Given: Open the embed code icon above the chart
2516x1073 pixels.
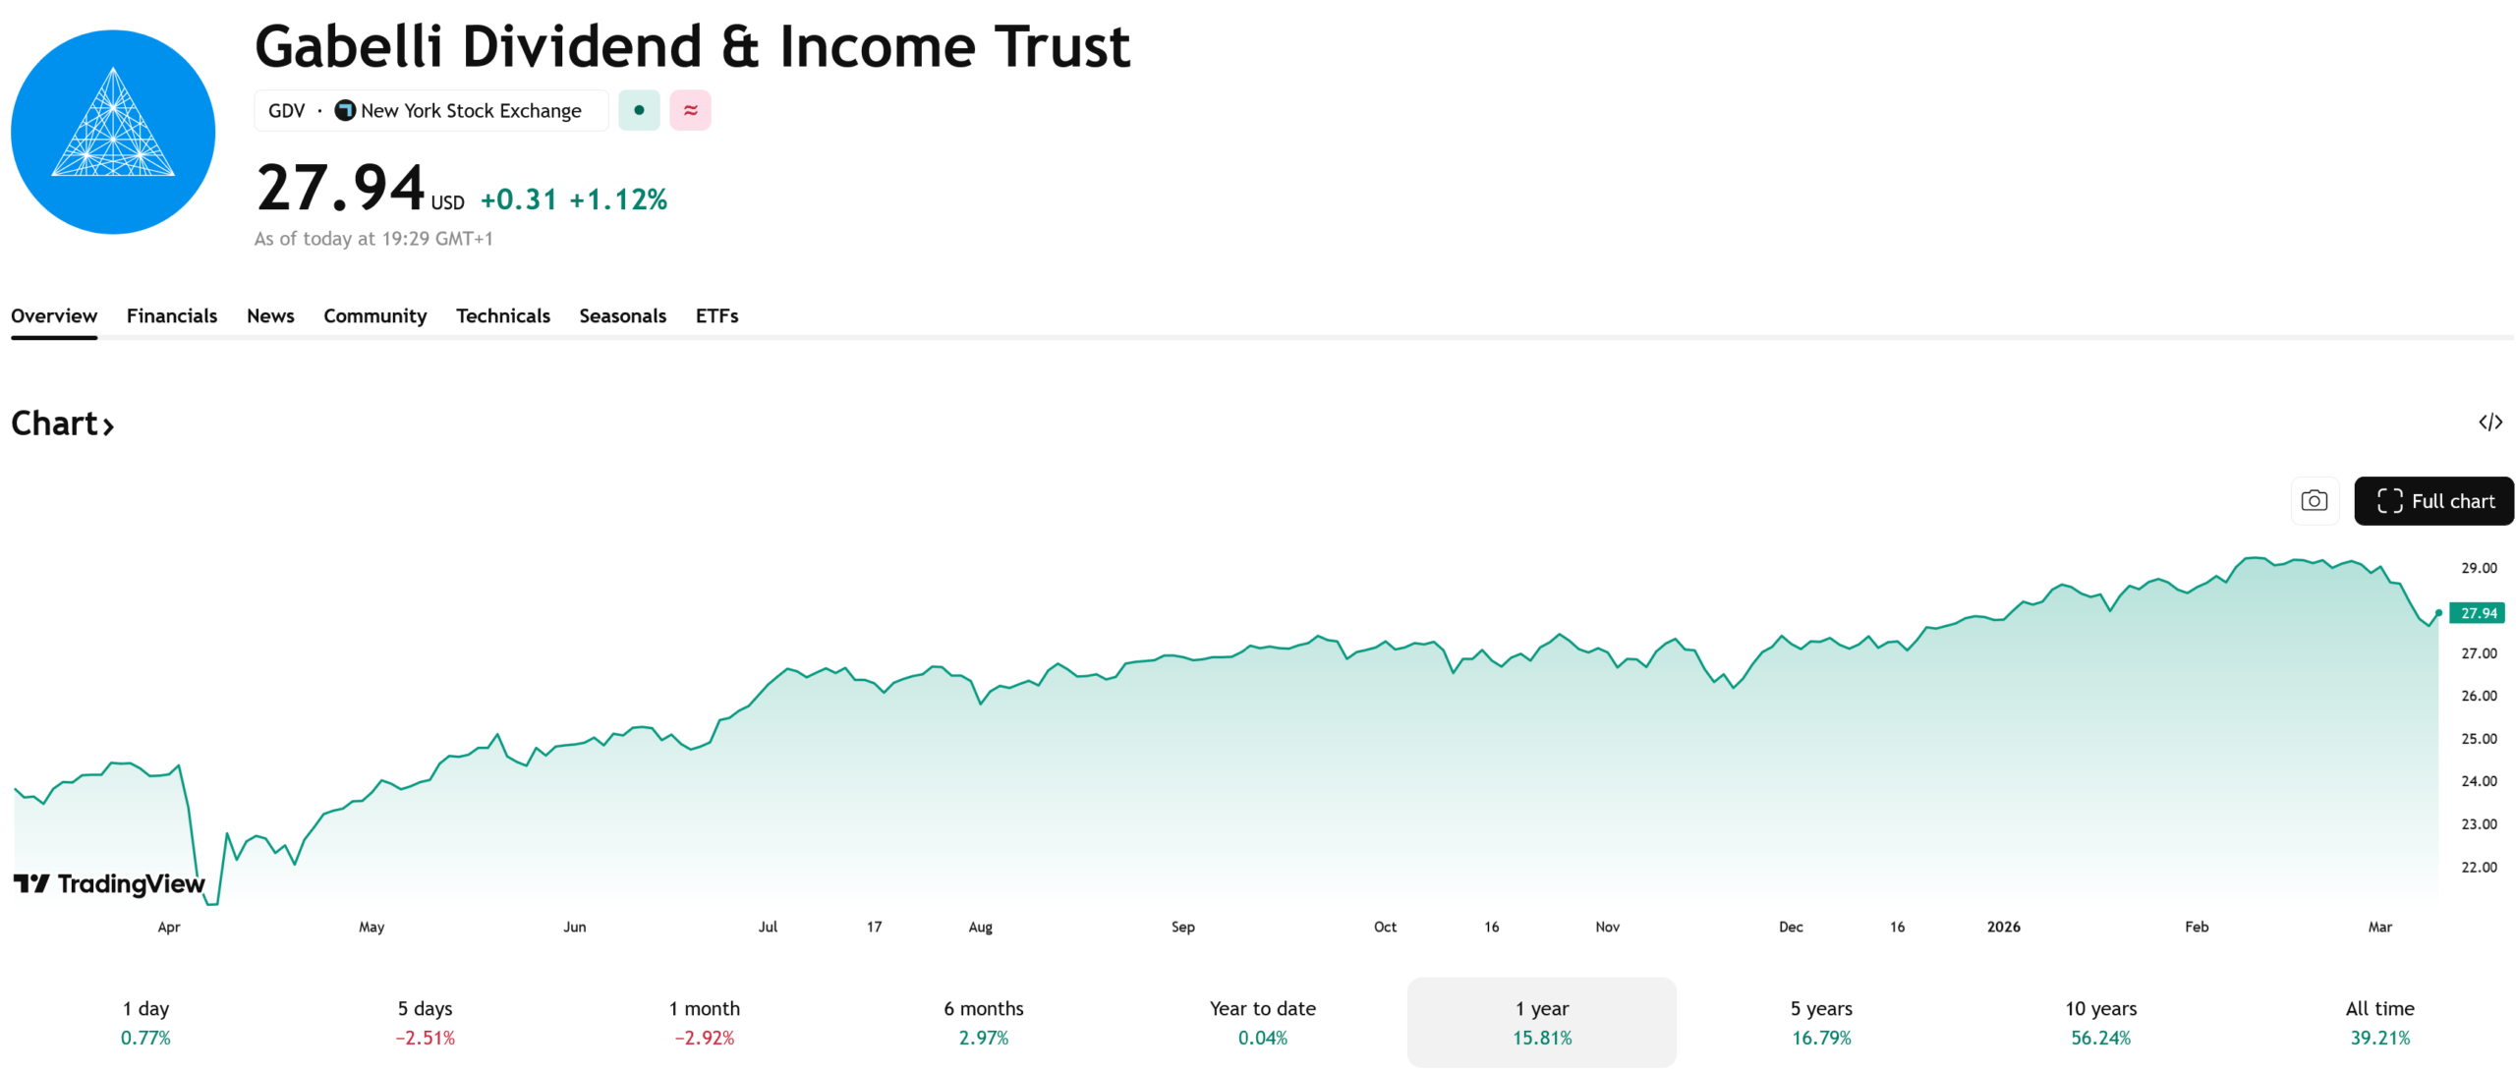Looking at the screenshot, I should point(2492,423).
